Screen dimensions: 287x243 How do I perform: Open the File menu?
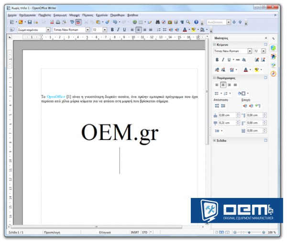click(x=12, y=15)
